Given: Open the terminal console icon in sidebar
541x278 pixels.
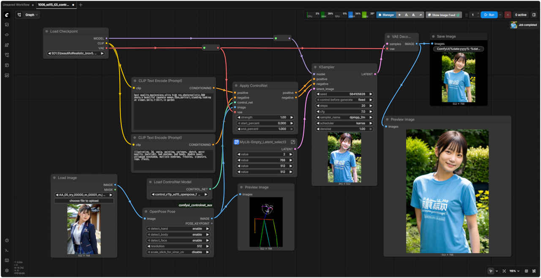Looking at the screenshot, I should point(7,251).
